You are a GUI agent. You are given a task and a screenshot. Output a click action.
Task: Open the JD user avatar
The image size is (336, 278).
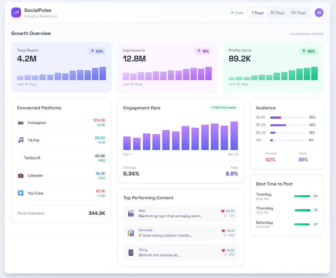pyautogui.click(x=319, y=13)
